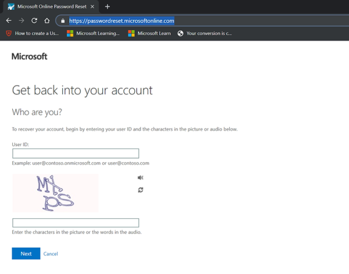
Task: Open the 'How to create a Us...' bookmark
Action: [x=32, y=33]
